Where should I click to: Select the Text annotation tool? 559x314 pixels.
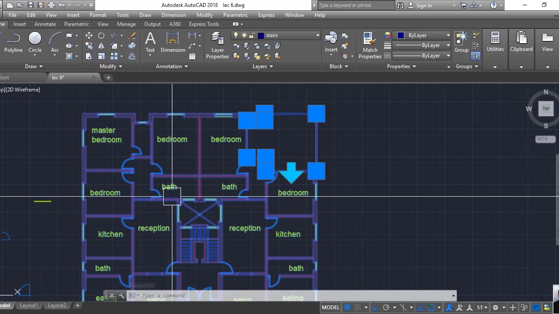click(x=150, y=43)
